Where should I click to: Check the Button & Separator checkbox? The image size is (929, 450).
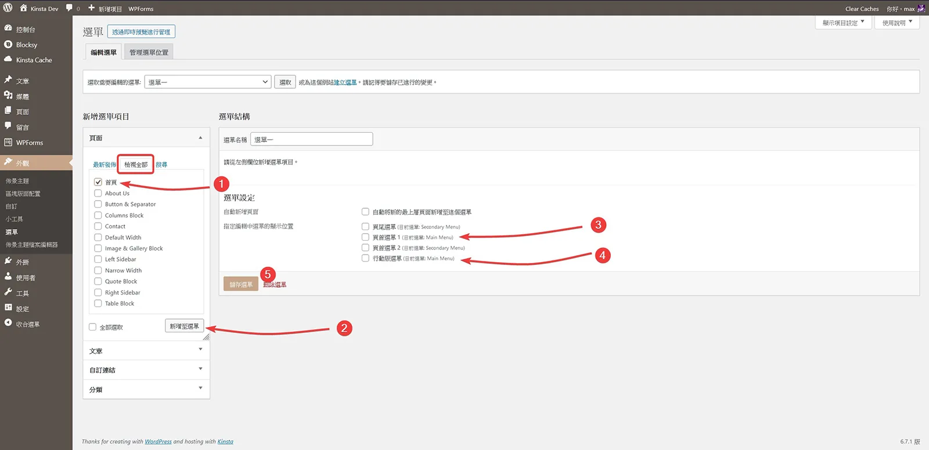[x=98, y=204]
